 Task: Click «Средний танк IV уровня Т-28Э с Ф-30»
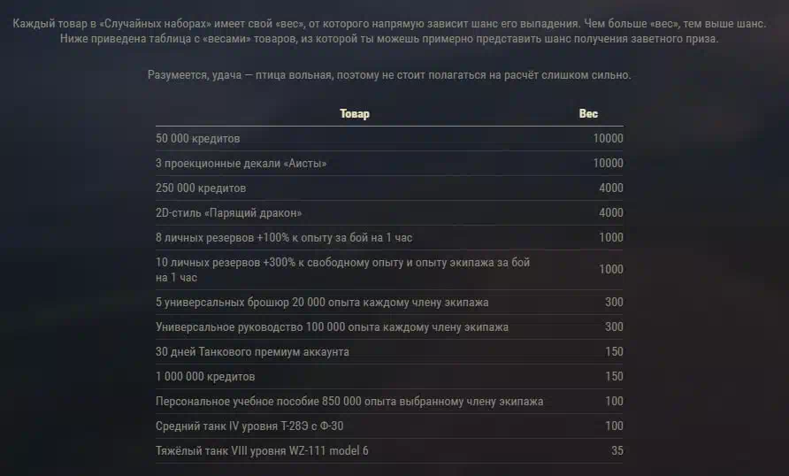(x=249, y=426)
